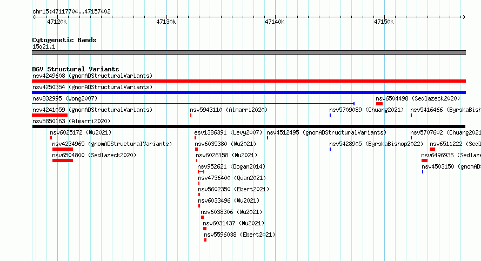Click the red block under nsv6038306
The height and width of the screenshot is (261, 481).
point(203,217)
